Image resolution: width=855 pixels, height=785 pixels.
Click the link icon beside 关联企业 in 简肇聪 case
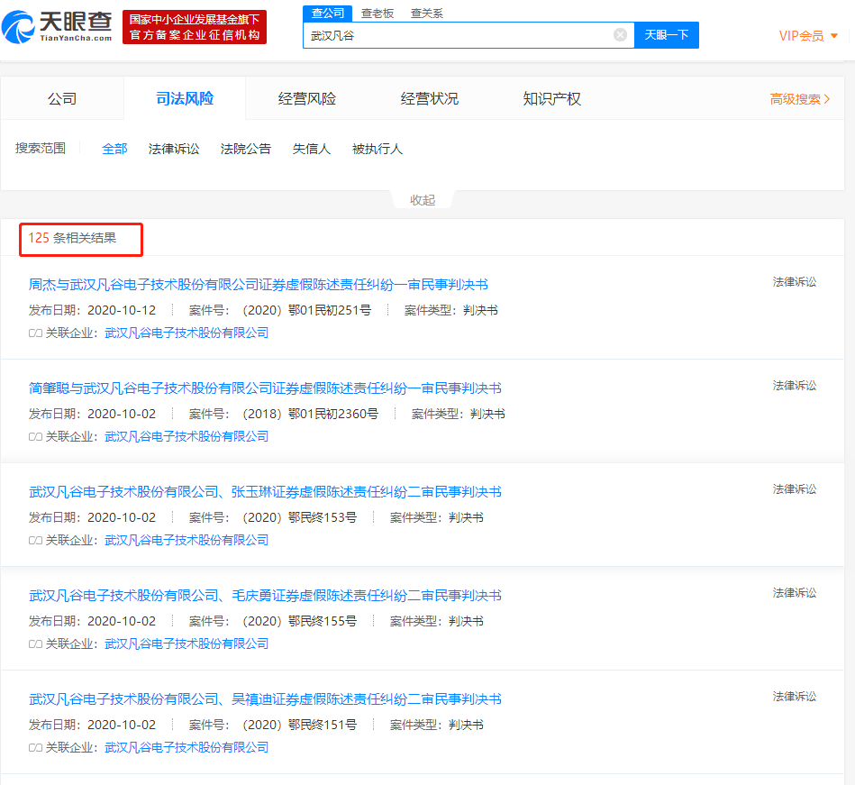pyautogui.click(x=35, y=437)
